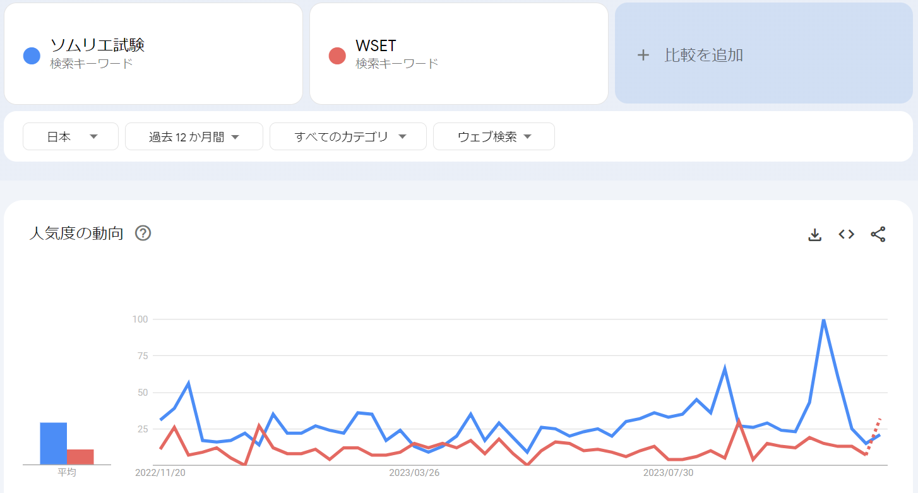Expand the 過去 12 か月間 time range

click(194, 136)
